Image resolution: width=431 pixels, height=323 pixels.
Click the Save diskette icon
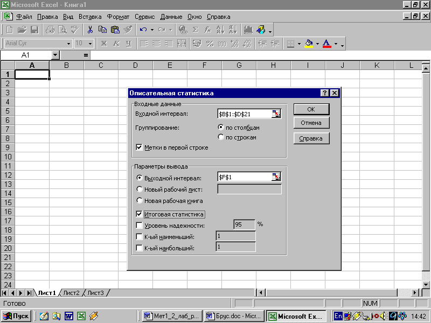[34, 30]
